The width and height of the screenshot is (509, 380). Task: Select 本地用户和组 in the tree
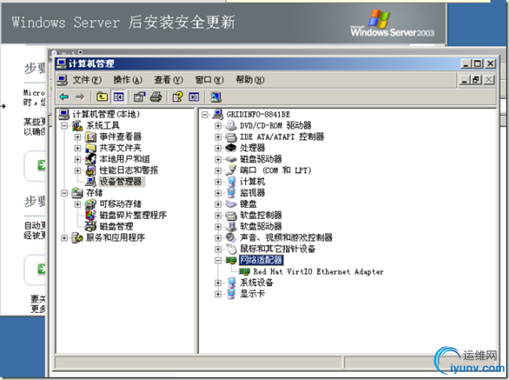[125, 159]
